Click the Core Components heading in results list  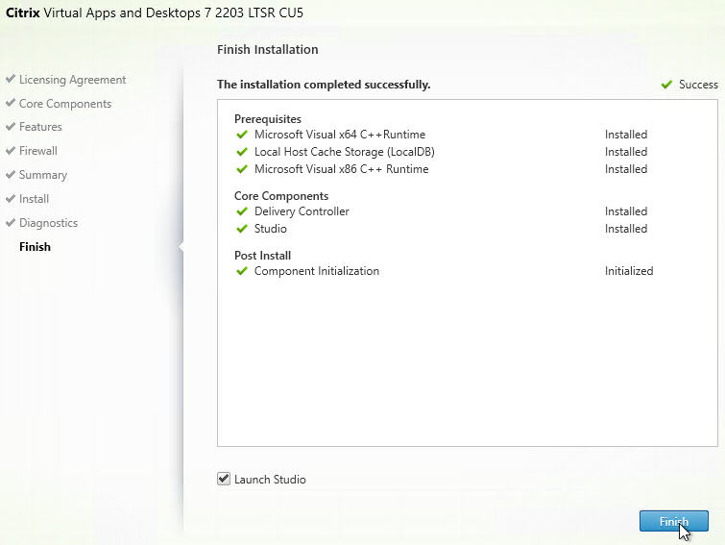point(281,196)
